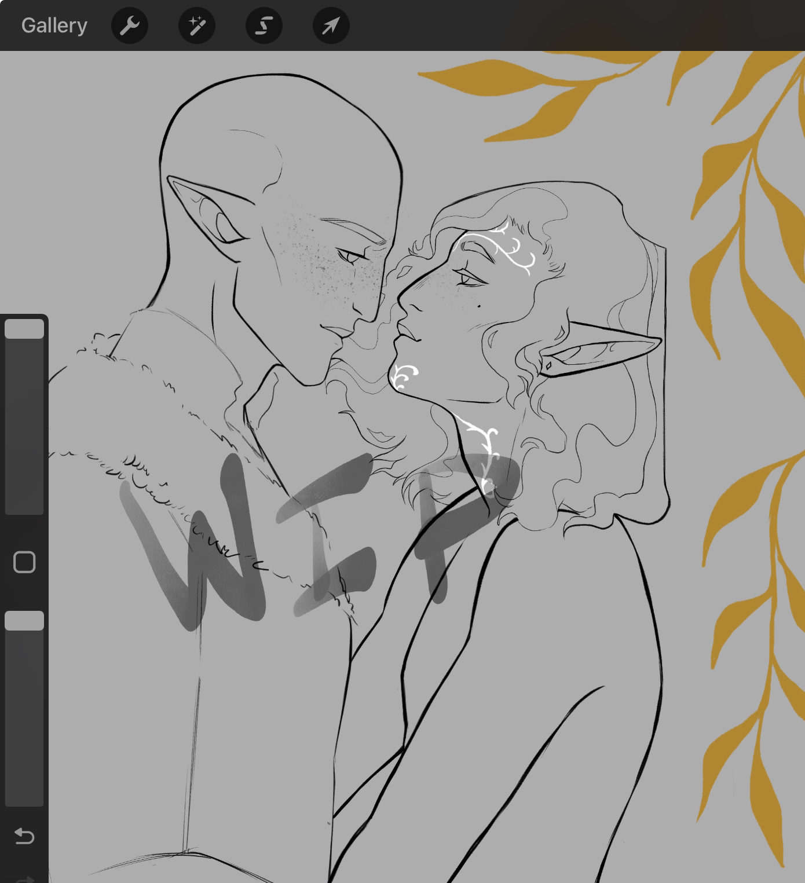Click the beauty mark on the curly-haired elf's cheek
Image resolution: width=805 pixels, height=883 pixels.
pos(480,305)
